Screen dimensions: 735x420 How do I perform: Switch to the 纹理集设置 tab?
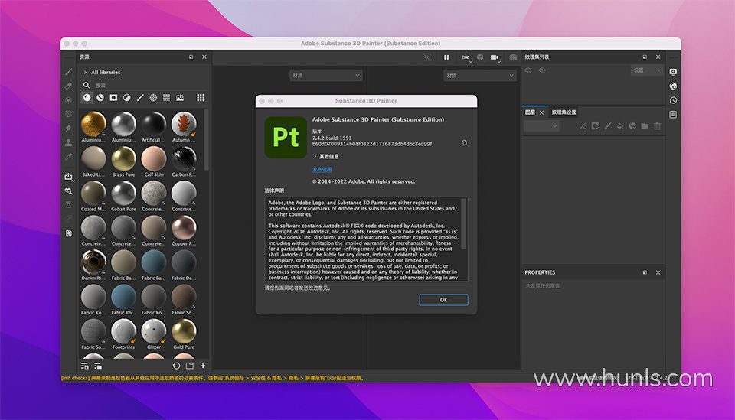tap(564, 112)
